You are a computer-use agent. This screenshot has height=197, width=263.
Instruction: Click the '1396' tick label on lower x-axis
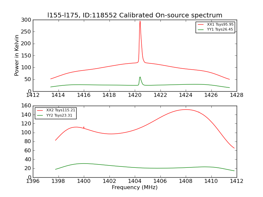click(33, 181)
